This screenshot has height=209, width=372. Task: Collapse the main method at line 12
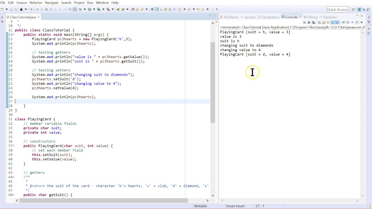[x=13, y=35]
